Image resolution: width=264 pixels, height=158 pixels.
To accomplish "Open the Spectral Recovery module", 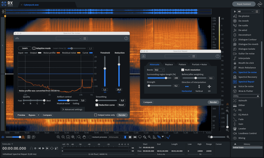I will pyautogui.click(x=248, y=77).
